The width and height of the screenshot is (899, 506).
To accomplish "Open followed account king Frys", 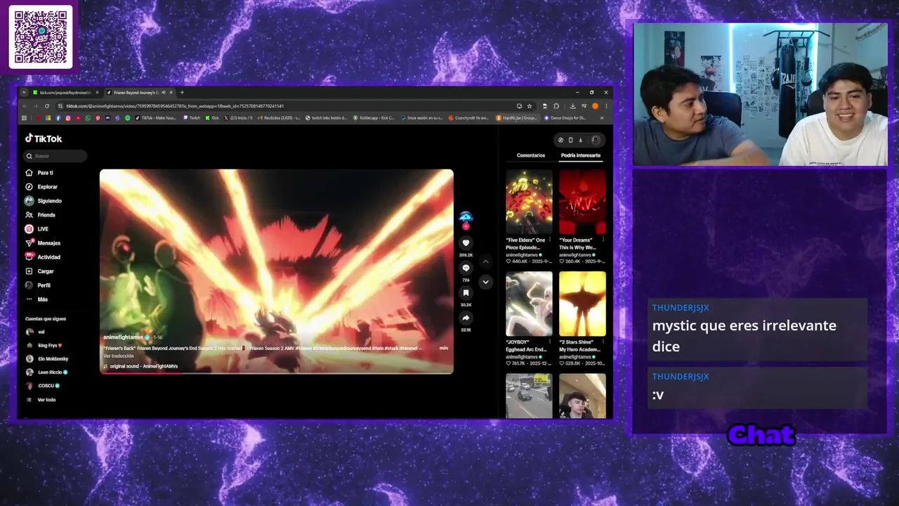I will [x=44, y=346].
